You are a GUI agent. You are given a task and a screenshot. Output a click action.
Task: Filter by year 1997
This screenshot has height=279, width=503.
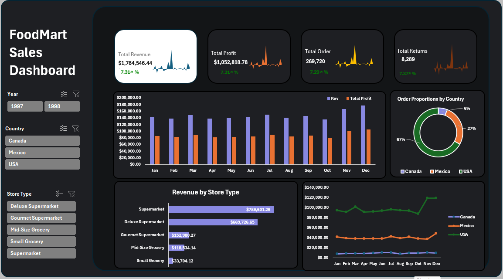25,106
